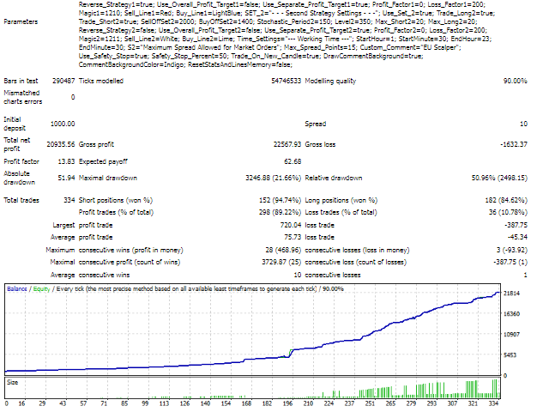Click Largest loss trade value -387.75
The width and height of the screenshot is (549, 412).
516,225
